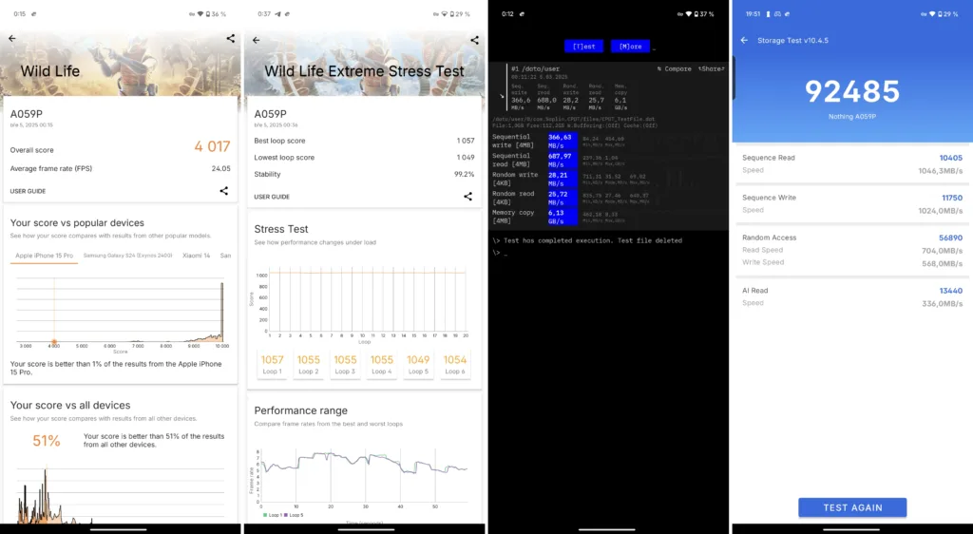Select the Loop 5 score tile
The image size is (973, 534).
pos(418,364)
